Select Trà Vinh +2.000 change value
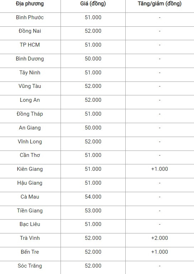Screen dimensions: 194x274 pos(159,238)
